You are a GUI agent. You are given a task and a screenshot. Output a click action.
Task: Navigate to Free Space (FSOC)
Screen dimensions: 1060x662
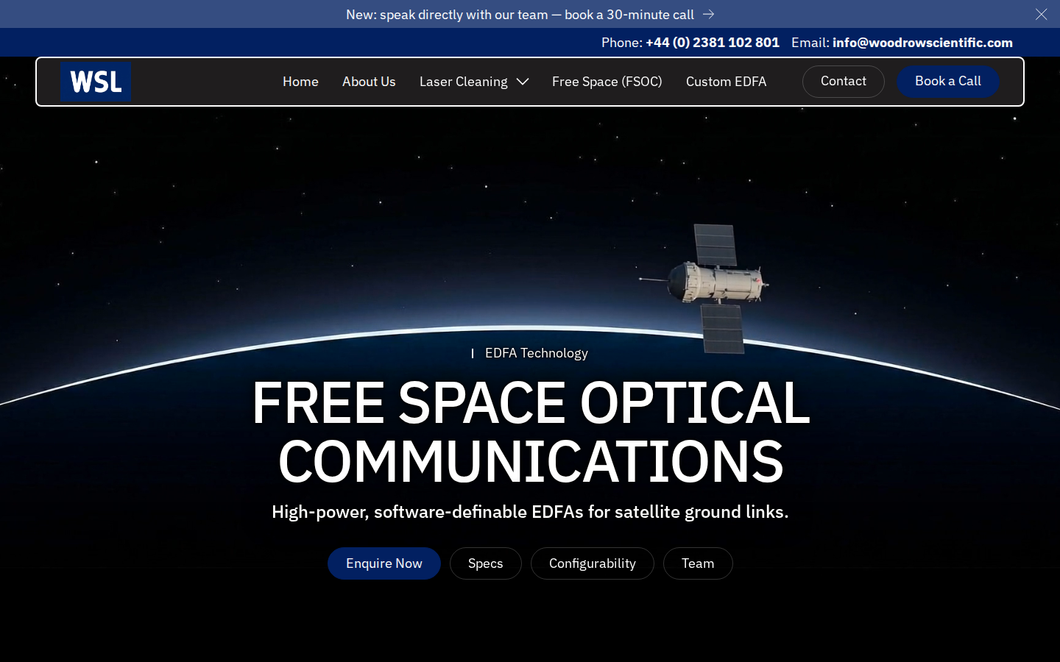pyautogui.click(x=607, y=82)
